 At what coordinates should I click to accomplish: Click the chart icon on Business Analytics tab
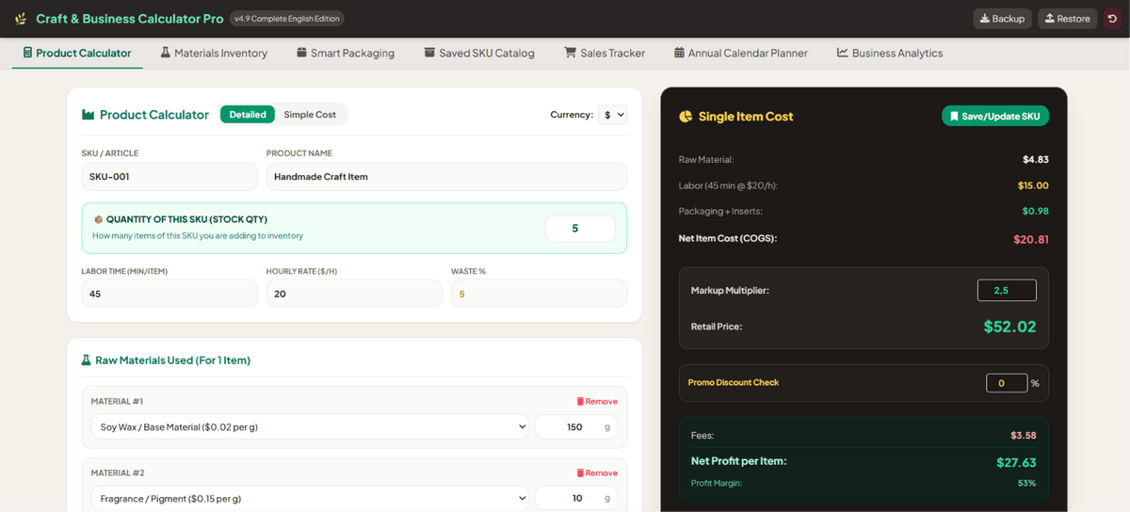pos(843,53)
